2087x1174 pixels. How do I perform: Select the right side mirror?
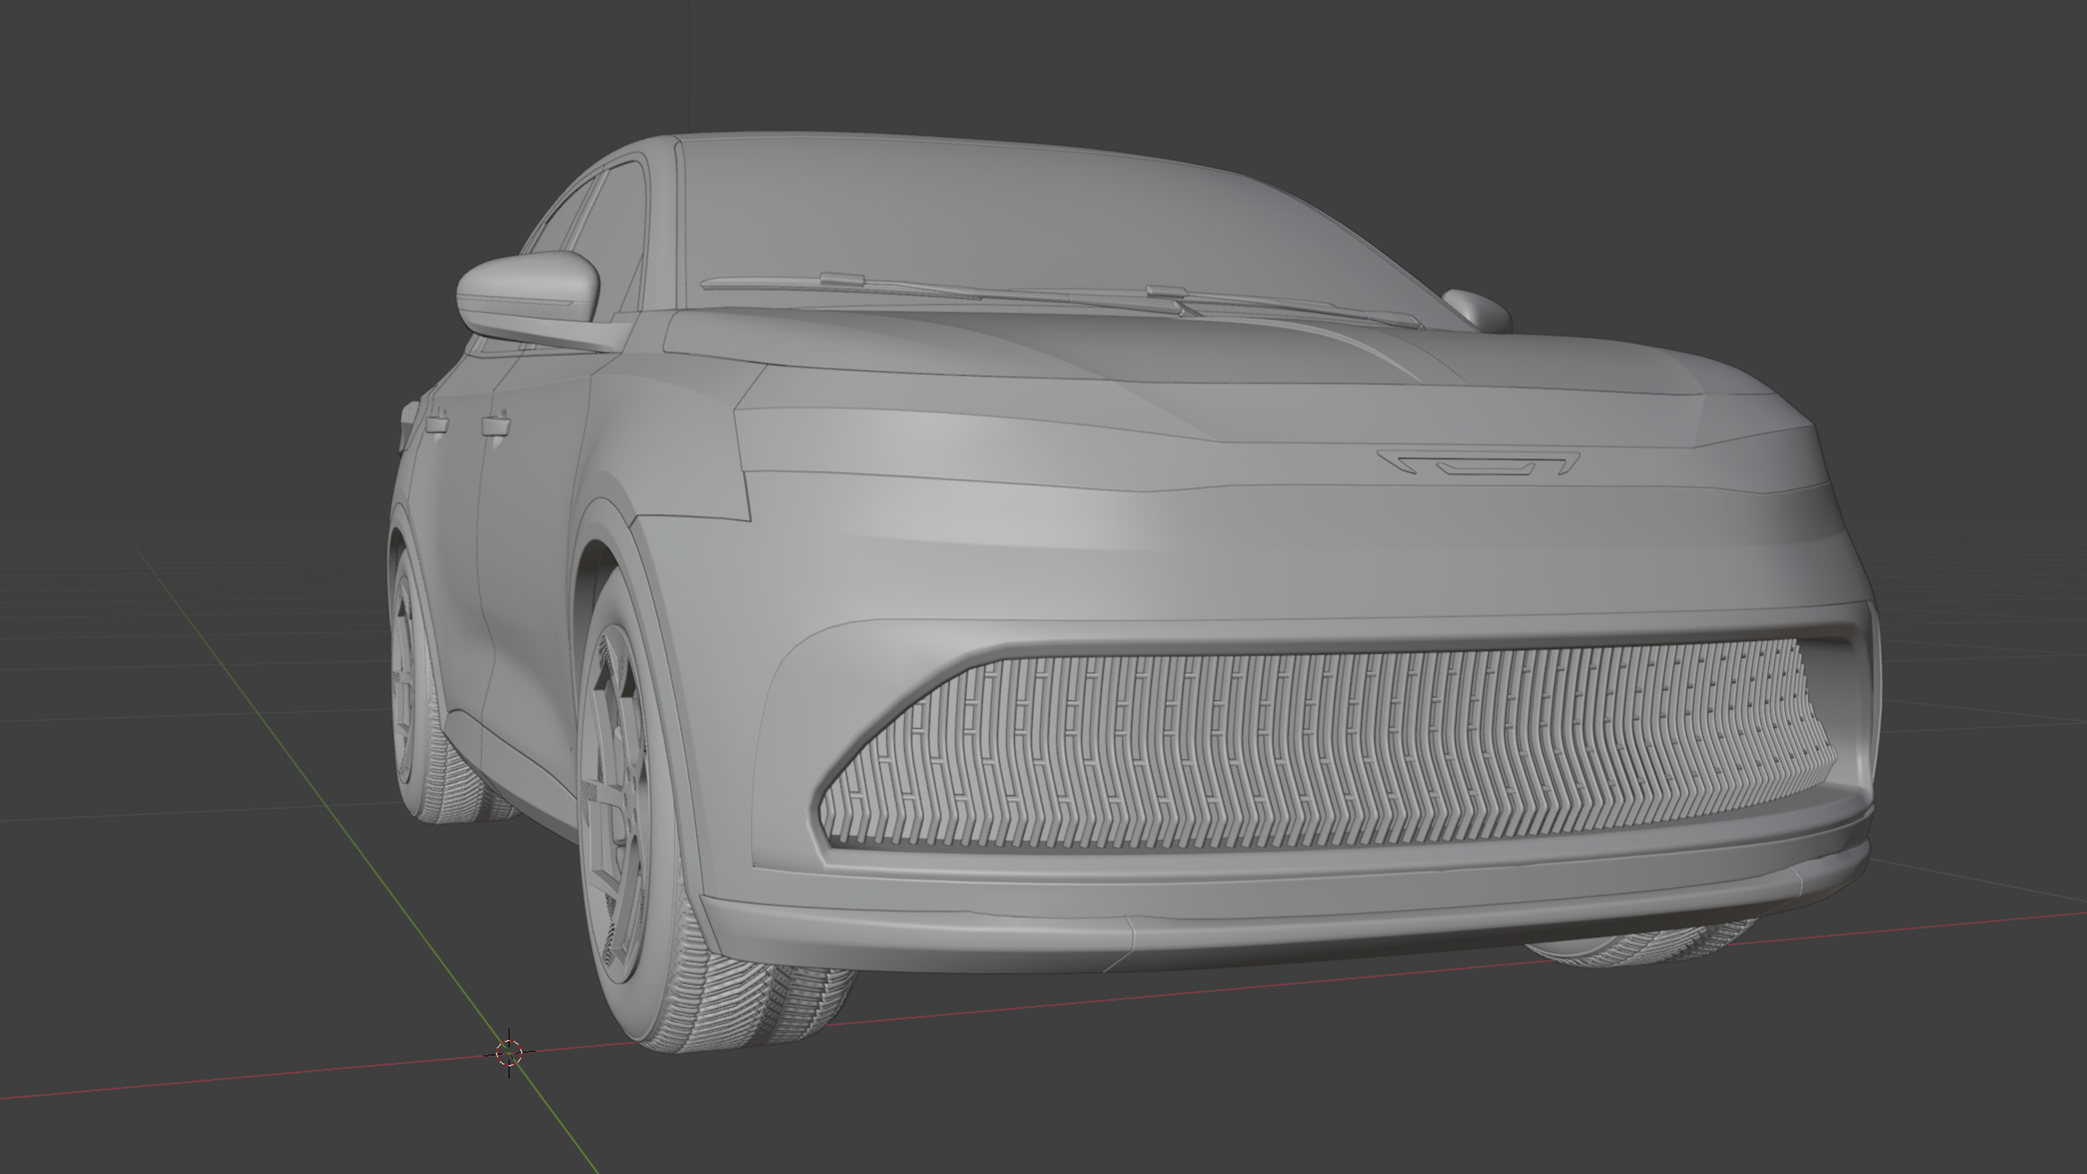pyautogui.click(x=1476, y=311)
